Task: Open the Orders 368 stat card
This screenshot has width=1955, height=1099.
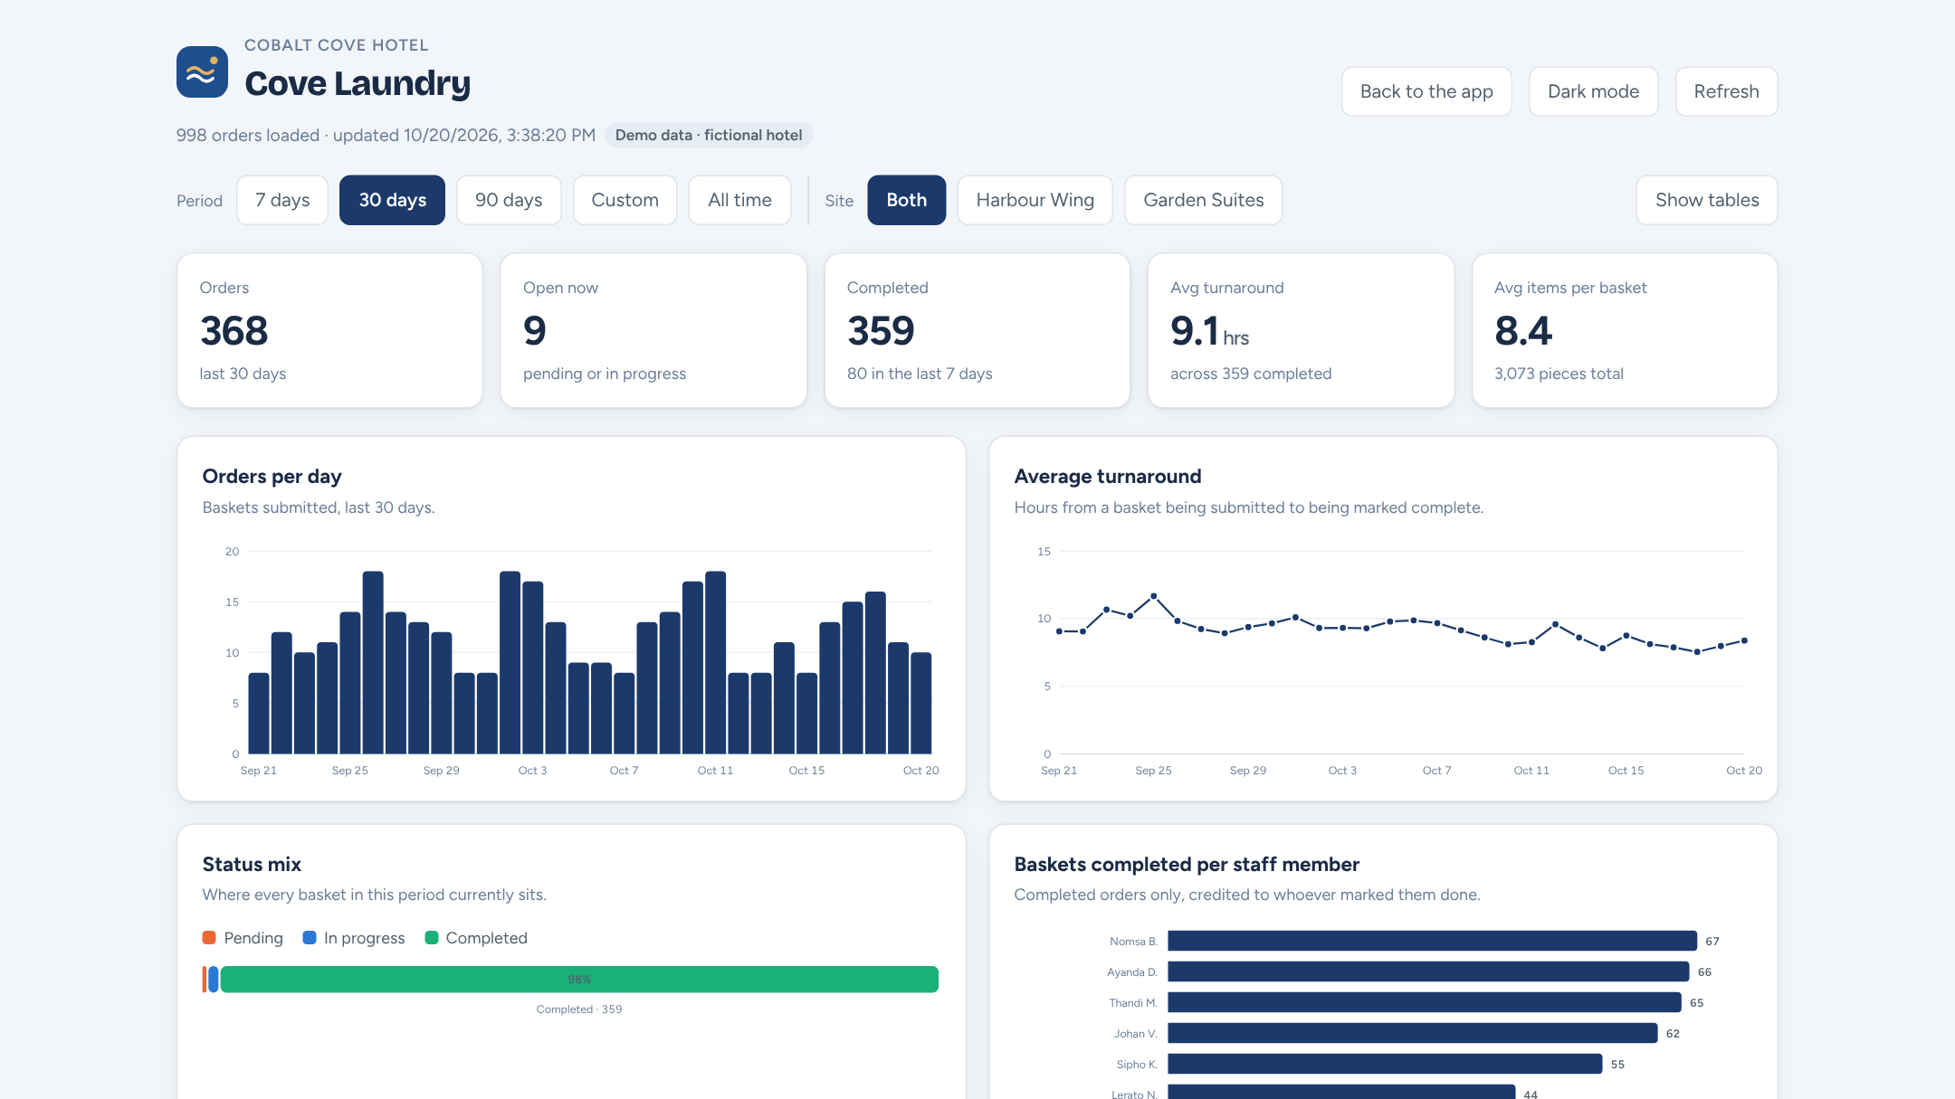Action: pos(329,330)
